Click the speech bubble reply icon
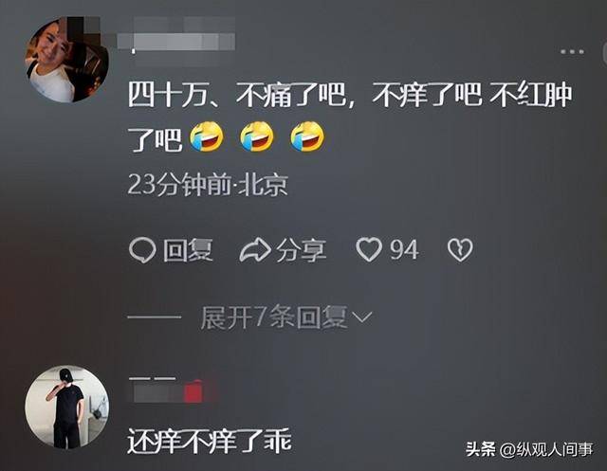This screenshot has width=607, height=471. pos(142,250)
